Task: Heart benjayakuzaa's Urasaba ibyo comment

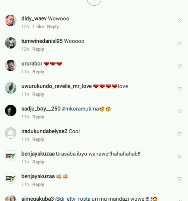Action: 179,156
